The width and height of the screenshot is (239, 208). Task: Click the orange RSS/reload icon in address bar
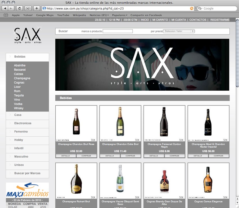tap(192, 8)
